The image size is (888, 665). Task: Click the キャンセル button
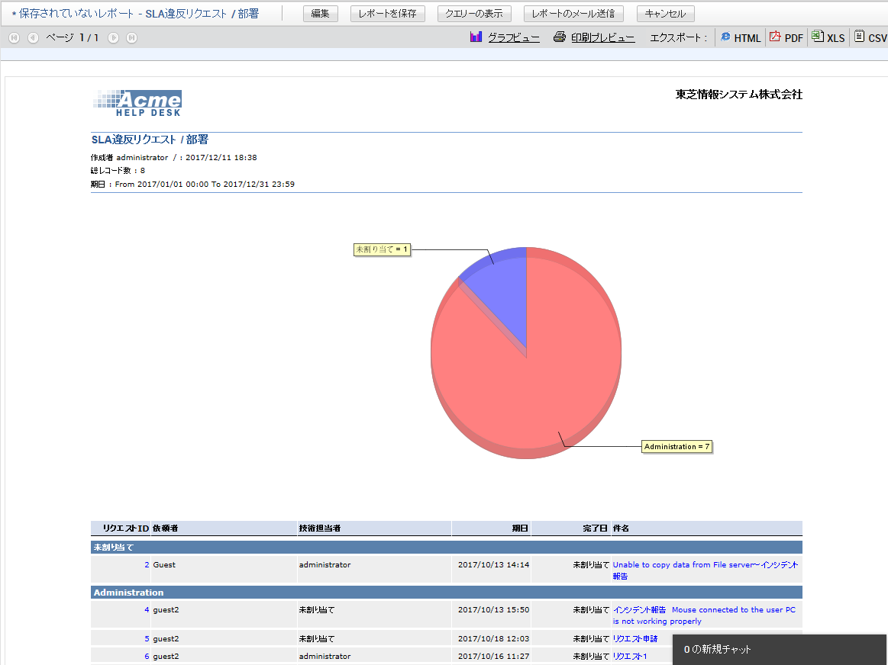[x=666, y=14]
